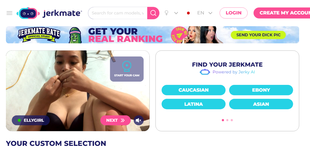The height and width of the screenshot is (150, 310).
Task: Open the EN language dropdown
Action: [205, 13]
